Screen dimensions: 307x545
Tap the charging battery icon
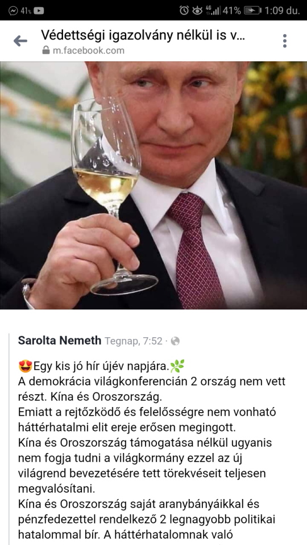[252, 11]
